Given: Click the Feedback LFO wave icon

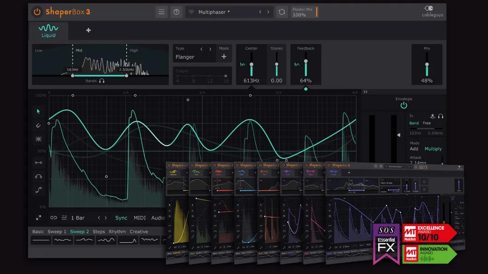Looking at the screenshot, I should pyautogui.click(x=297, y=64).
